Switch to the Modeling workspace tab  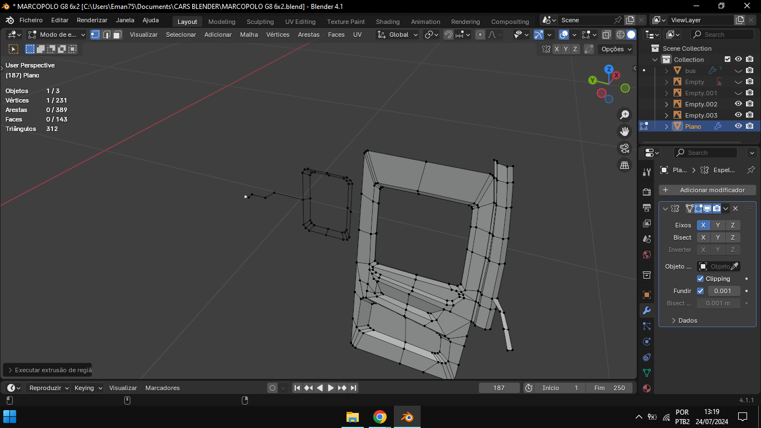point(222,22)
